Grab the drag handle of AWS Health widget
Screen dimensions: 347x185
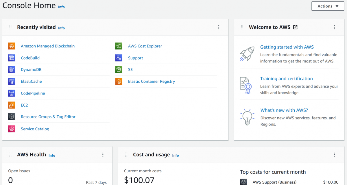10,155
